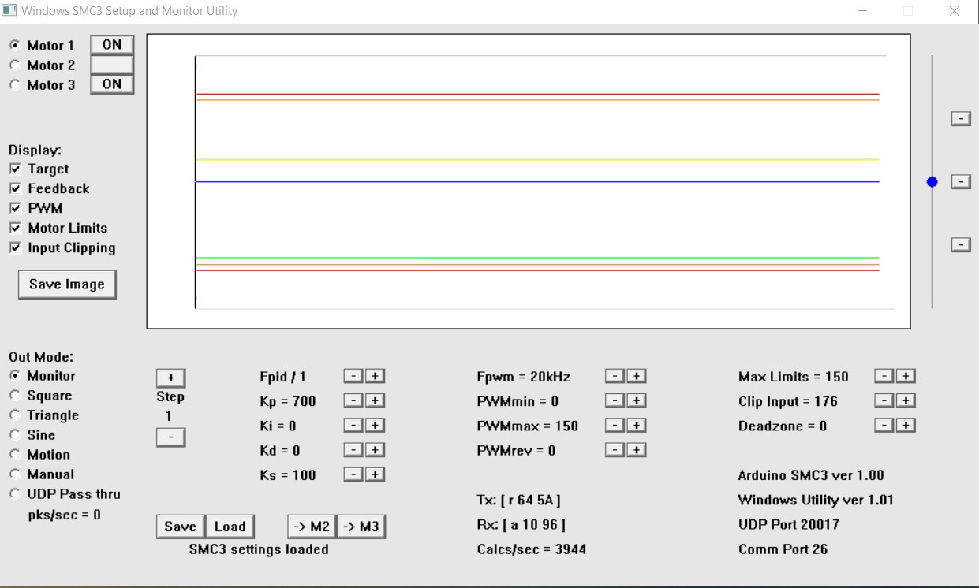Click the bottom slider preset minus button
The image size is (979, 588).
[961, 244]
